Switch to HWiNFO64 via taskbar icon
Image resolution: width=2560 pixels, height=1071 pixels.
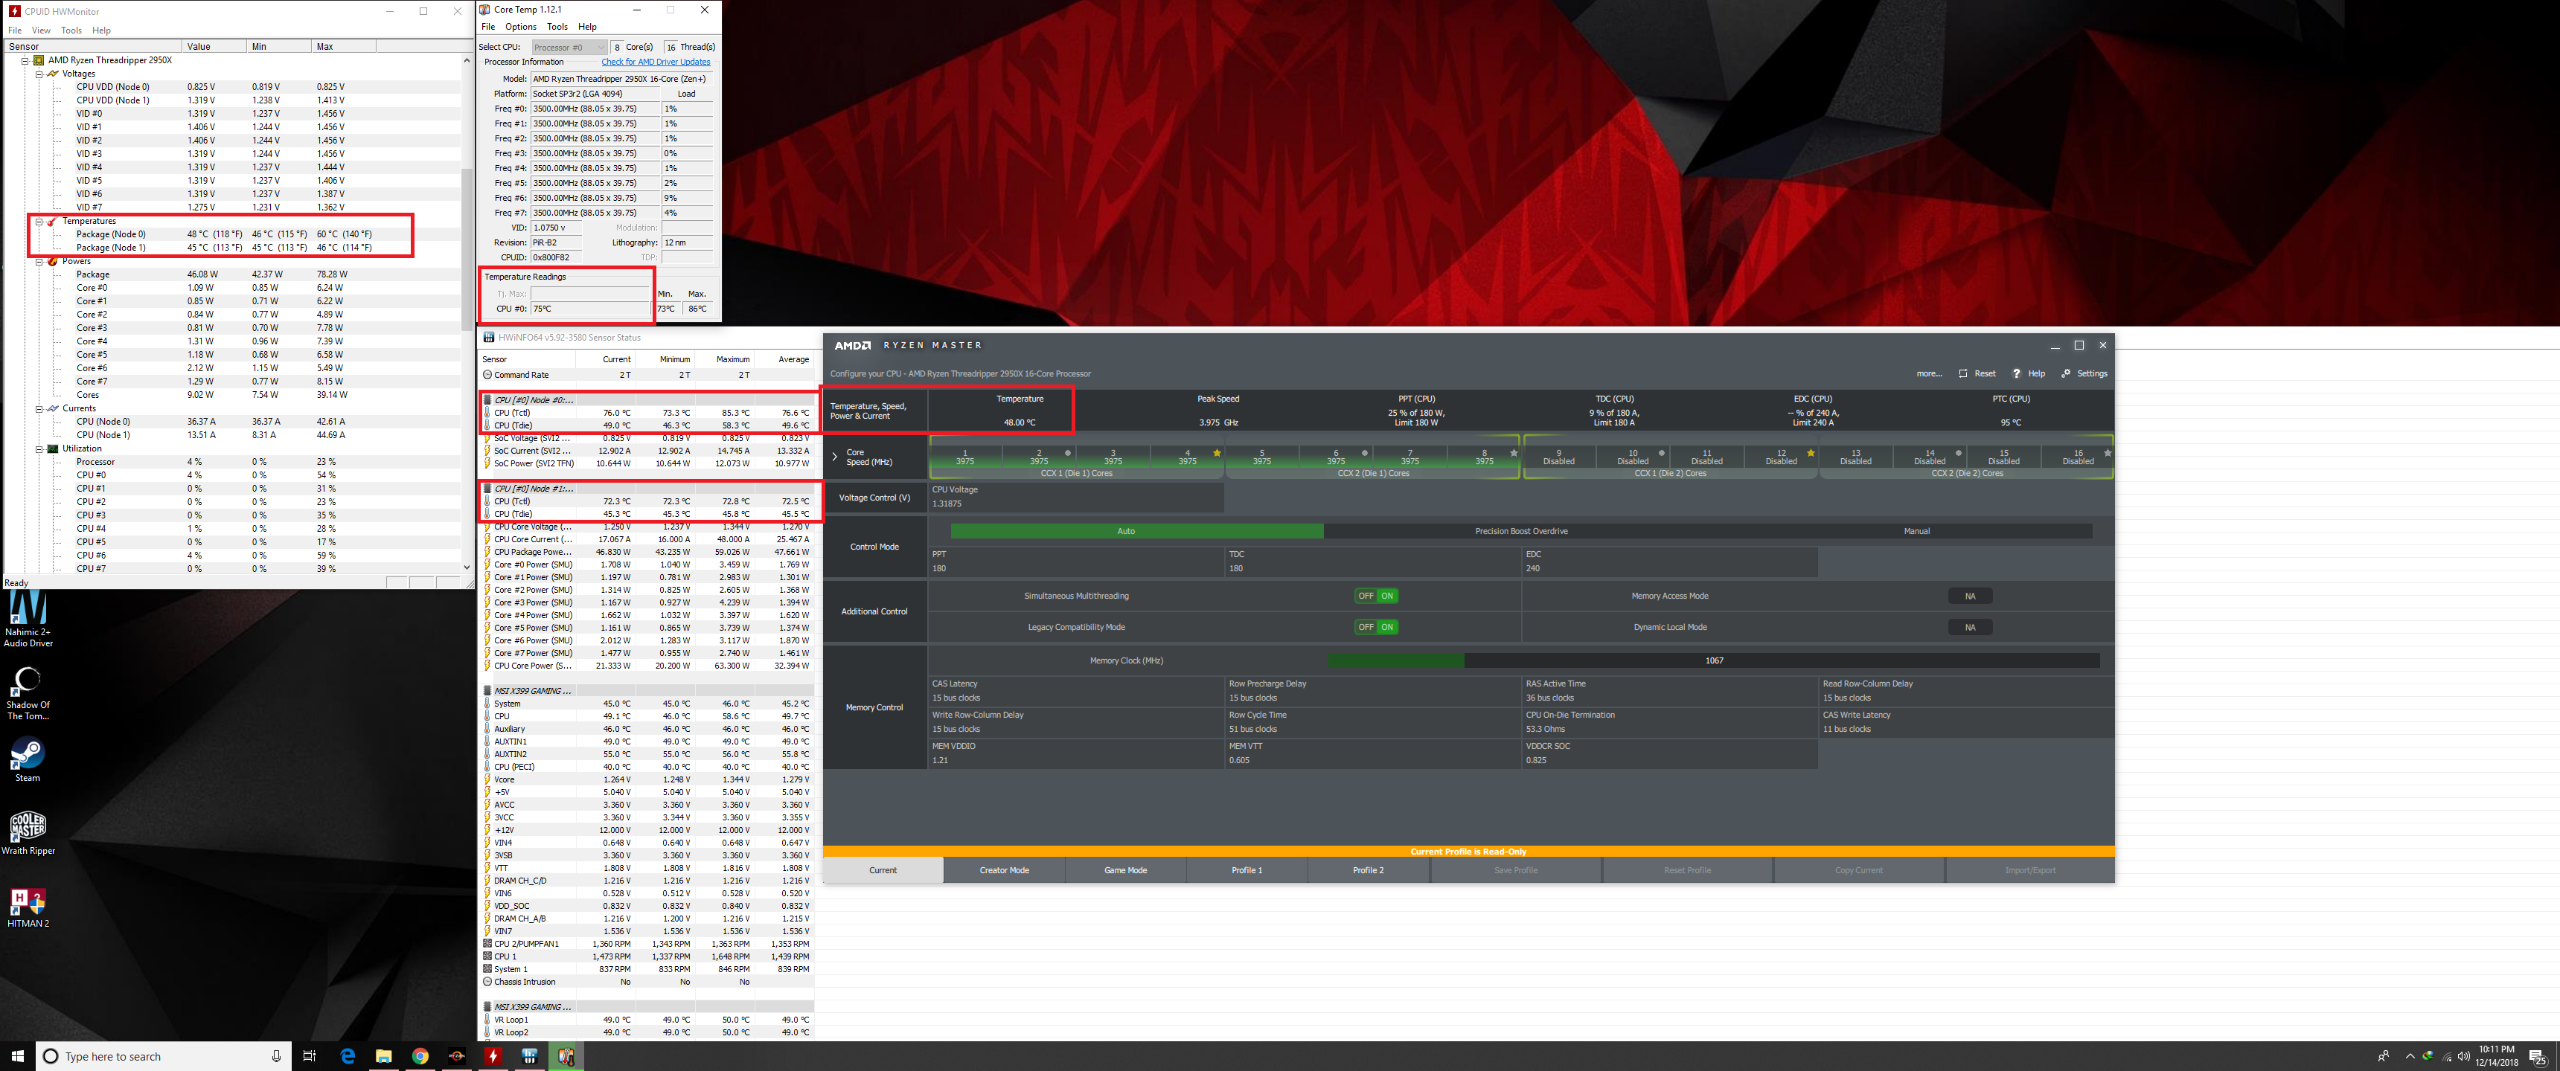(x=530, y=1056)
